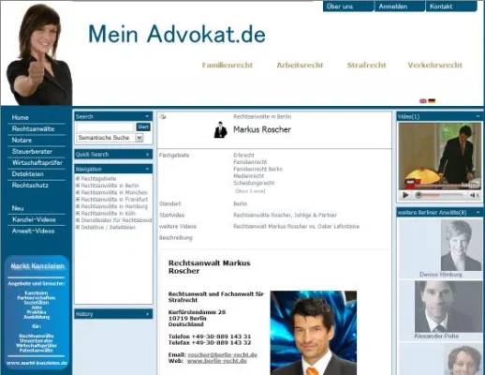Screen dimensions: 485x375
Task: Open Rechtsanwälte Roscher, Johlige & Partner video
Action: [x=285, y=215]
